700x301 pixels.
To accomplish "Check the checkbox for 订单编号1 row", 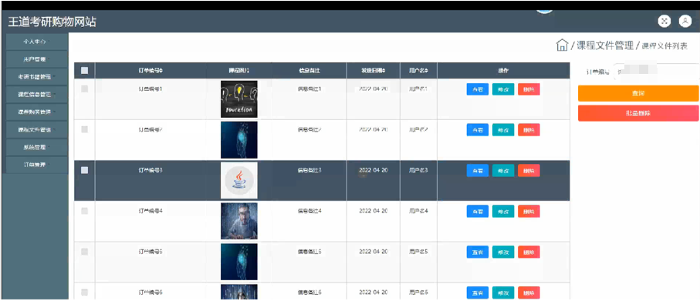I will coord(84,89).
